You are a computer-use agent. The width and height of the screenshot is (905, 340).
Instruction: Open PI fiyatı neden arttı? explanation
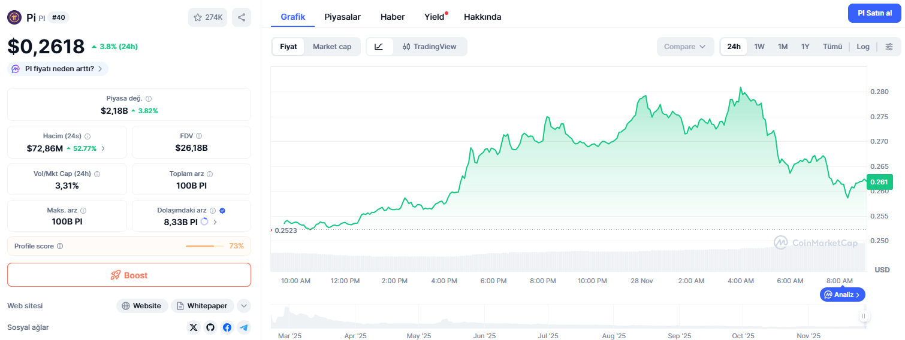pos(58,69)
